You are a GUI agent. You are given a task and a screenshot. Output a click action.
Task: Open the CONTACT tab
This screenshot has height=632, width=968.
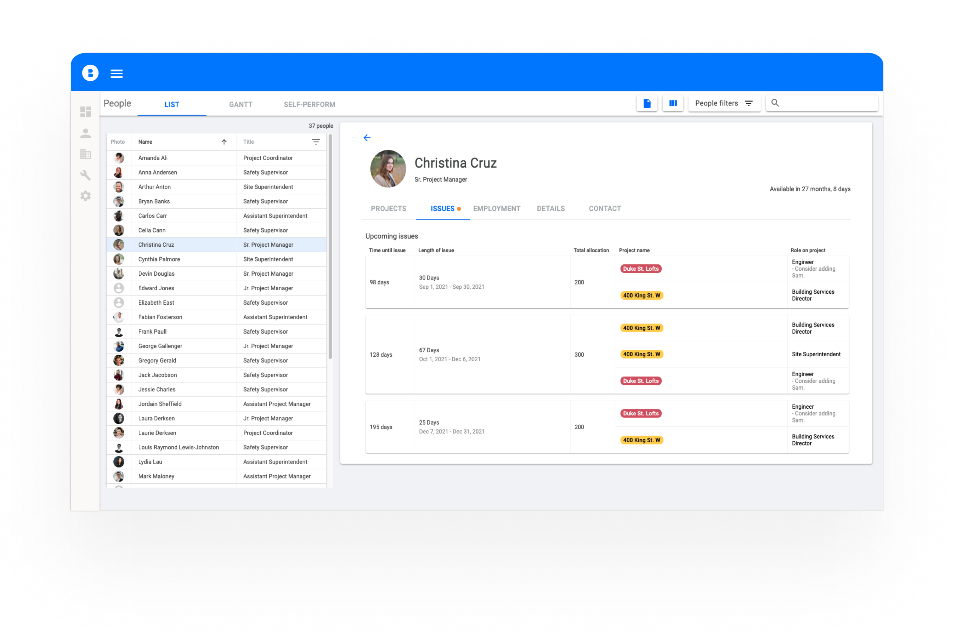tap(604, 208)
